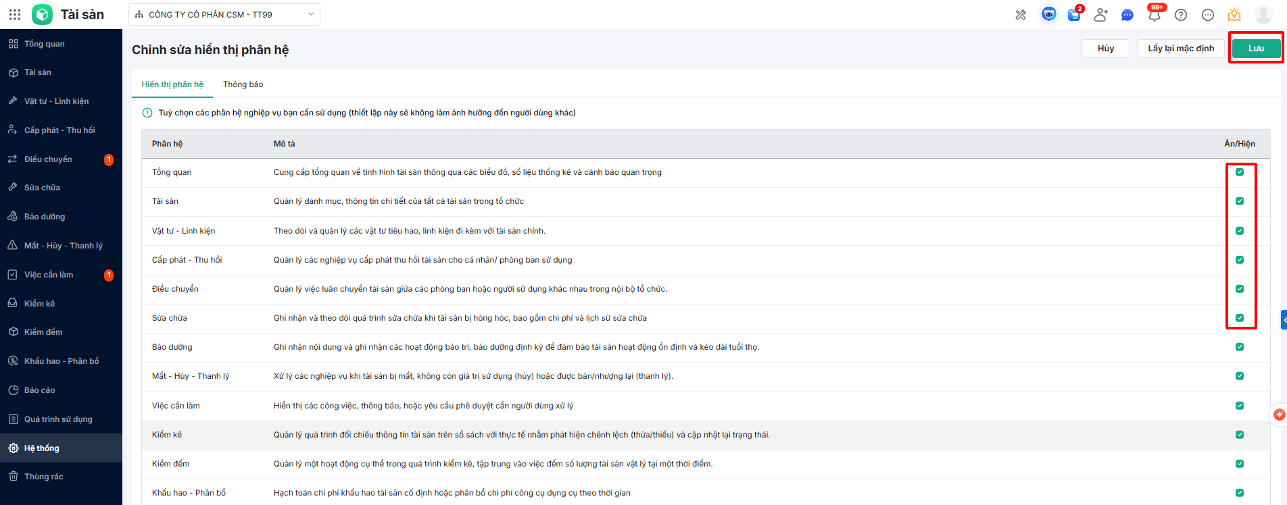Click the Phân hệ column header
Viewport: 1287px width, 505px height.
coord(168,144)
